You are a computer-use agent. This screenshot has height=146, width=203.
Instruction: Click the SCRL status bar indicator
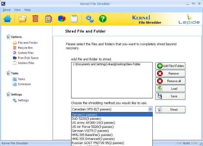[194, 143]
